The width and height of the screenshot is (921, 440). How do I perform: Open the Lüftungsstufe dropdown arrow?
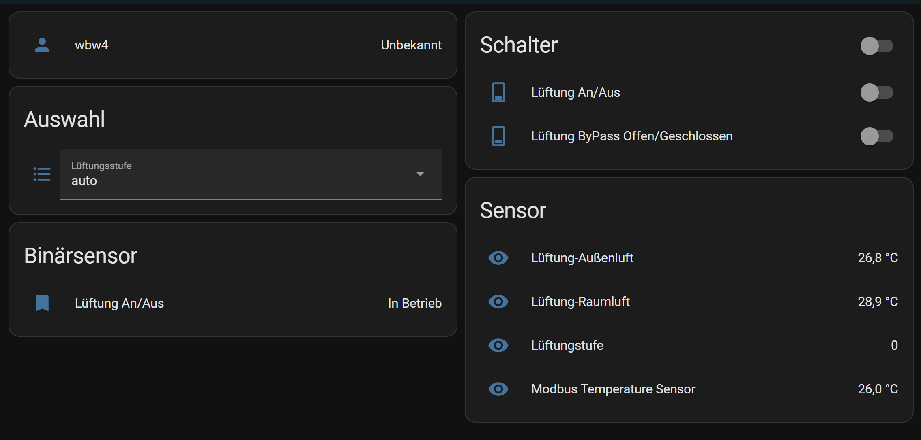pos(420,174)
